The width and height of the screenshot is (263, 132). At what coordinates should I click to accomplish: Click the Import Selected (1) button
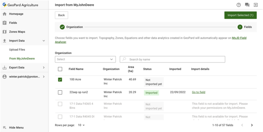click(240, 15)
